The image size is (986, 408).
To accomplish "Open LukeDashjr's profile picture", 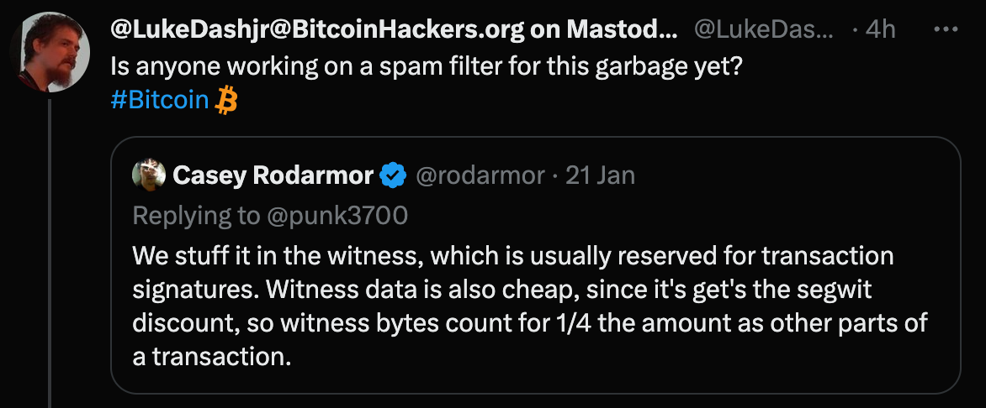I will pos(50,52).
